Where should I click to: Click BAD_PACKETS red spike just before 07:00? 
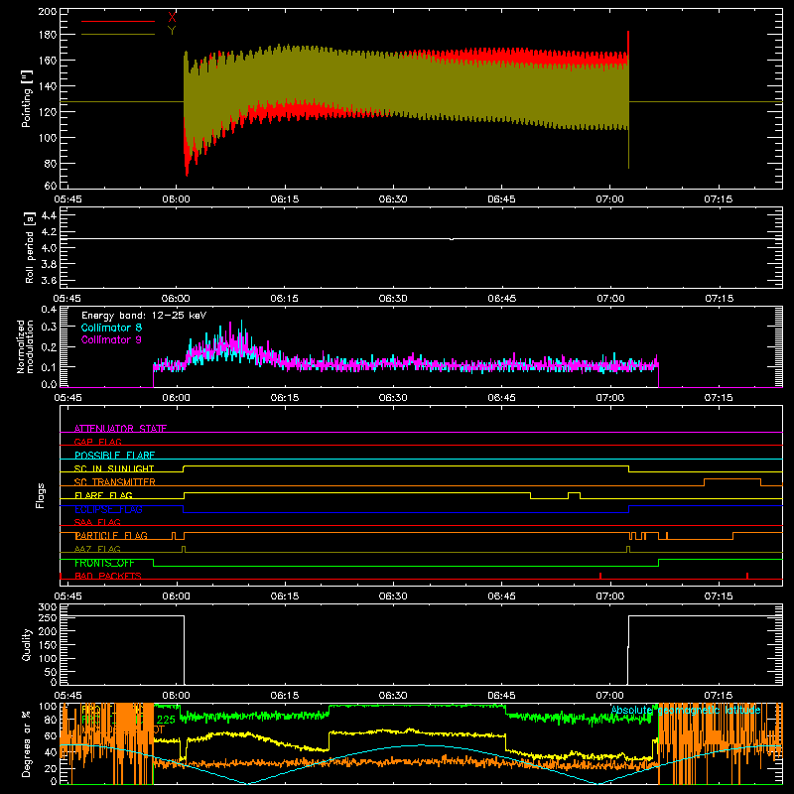tap(600, 576)
